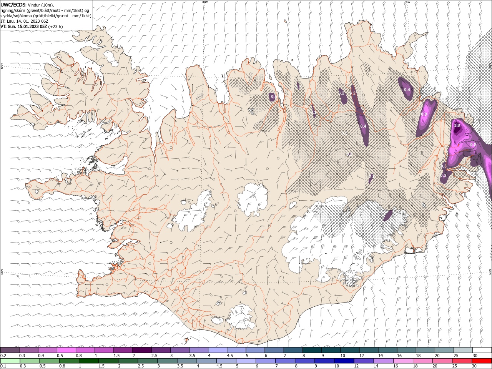This screenshot has height=369, width=492.
Task: Pick the darkest green lower swatch starting at 1
Action: (x=89, y=361)
